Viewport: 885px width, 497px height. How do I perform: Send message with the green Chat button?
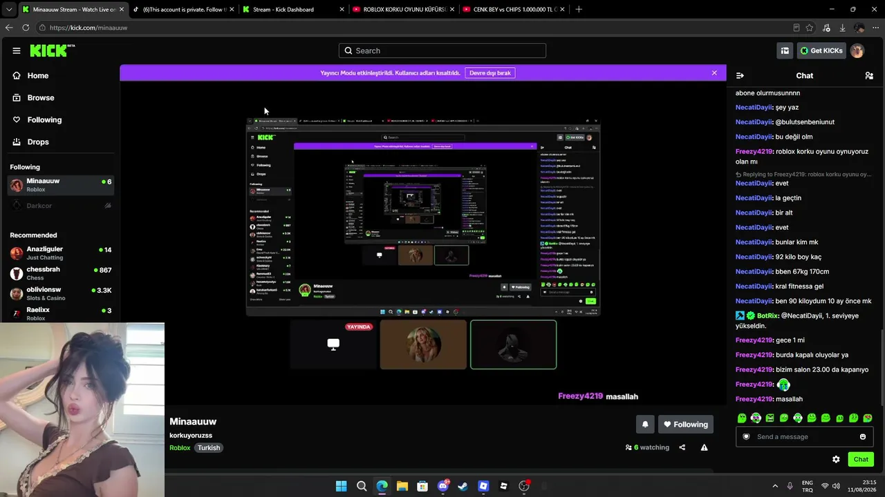[861, 459]
